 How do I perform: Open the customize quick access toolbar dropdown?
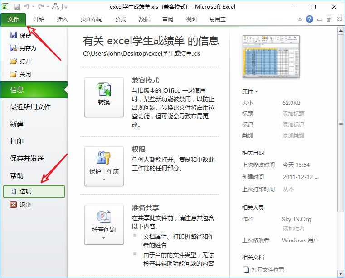coord(66,7)
